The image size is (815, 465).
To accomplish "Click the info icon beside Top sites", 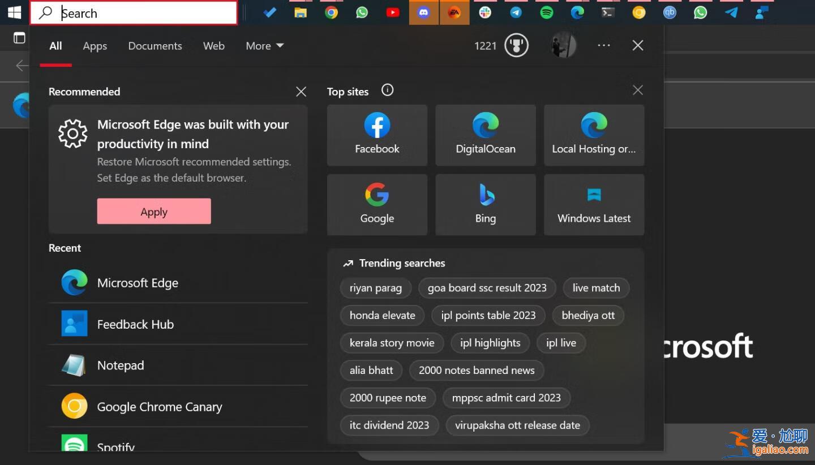I will click(x=387, y=90).
